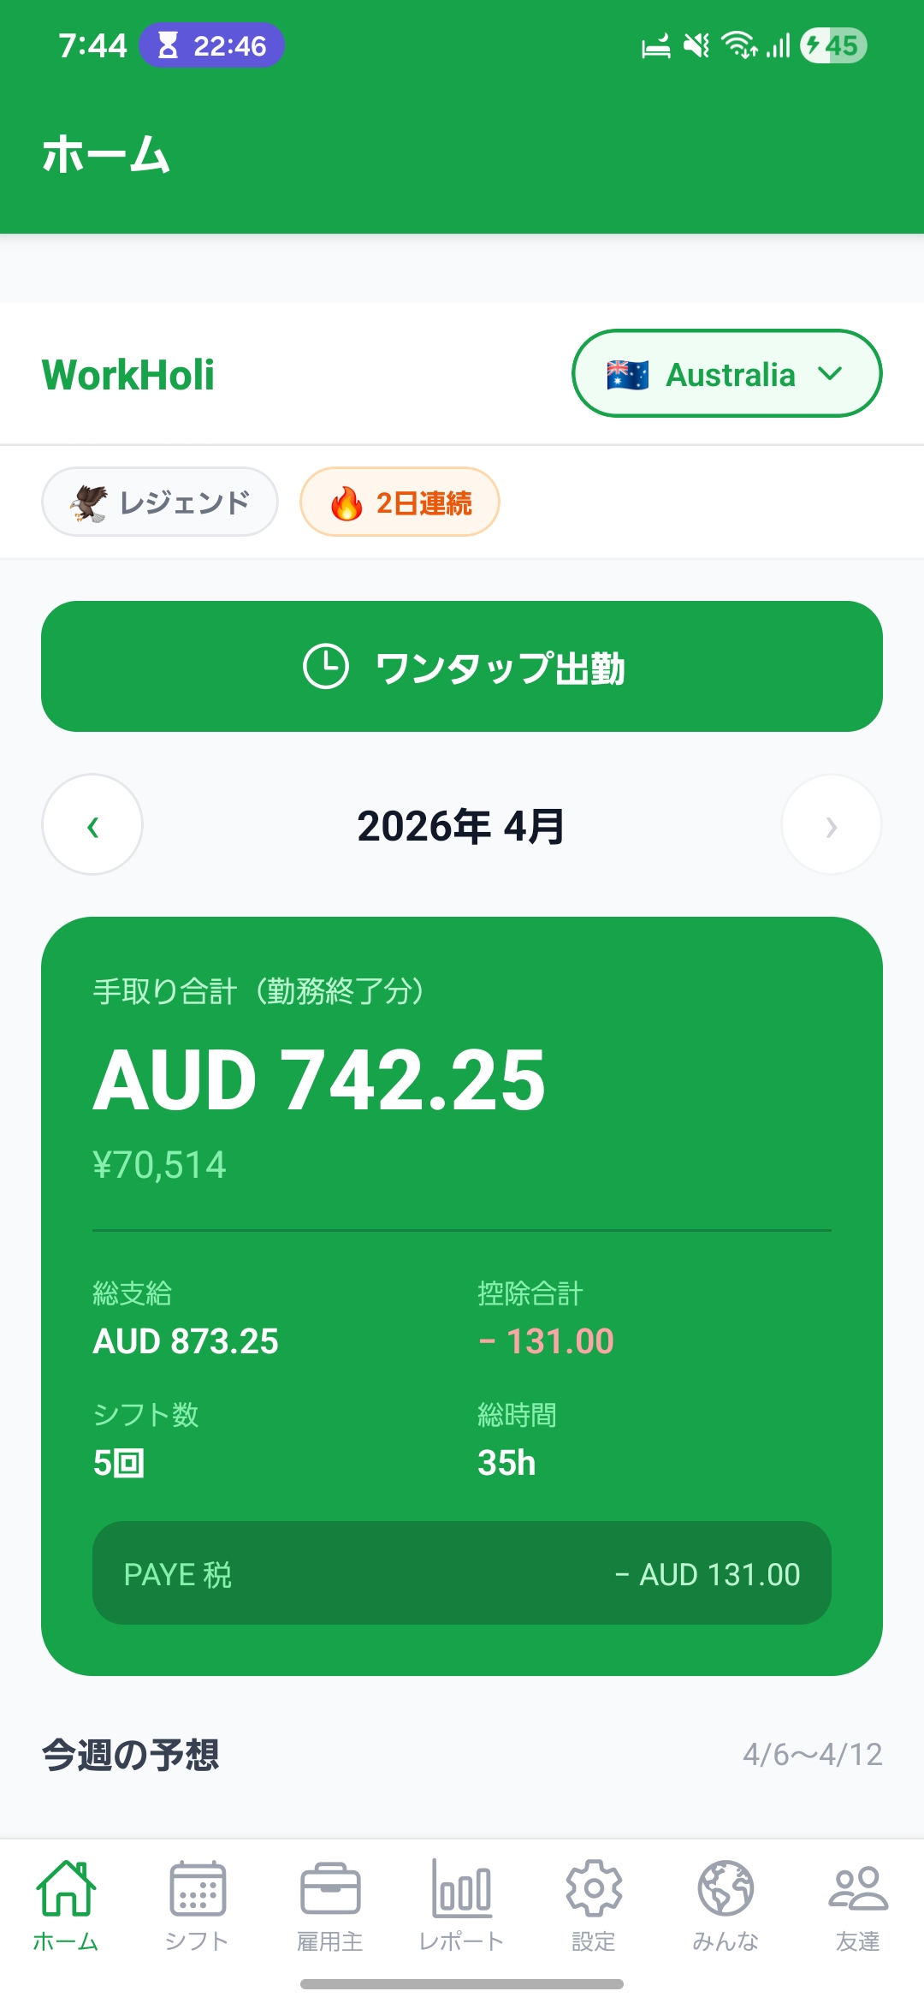The image size is (924, 2003).
Task: Tap the 22:46 timer pill in status bar
Action: point(212,45)
